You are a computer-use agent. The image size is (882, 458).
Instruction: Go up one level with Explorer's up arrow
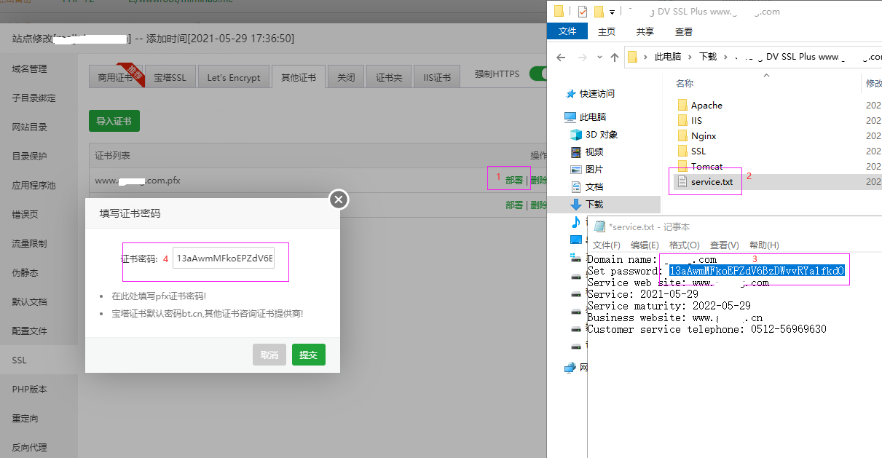614,56
